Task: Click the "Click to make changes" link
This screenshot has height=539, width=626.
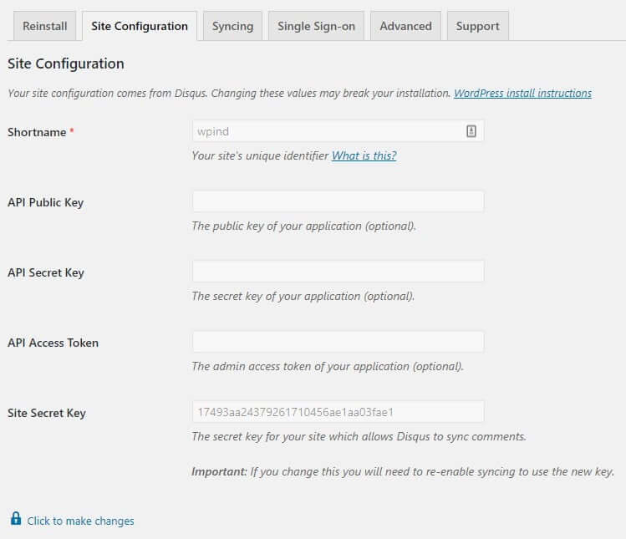Action: click(80, 521)
